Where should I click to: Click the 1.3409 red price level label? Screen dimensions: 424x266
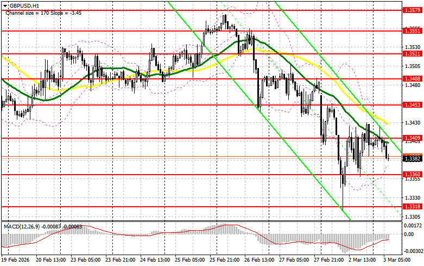point(412,138)
